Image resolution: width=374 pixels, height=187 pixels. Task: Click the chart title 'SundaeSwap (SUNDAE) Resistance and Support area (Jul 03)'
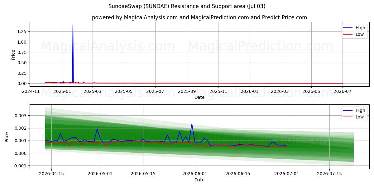tap(187, 6)
